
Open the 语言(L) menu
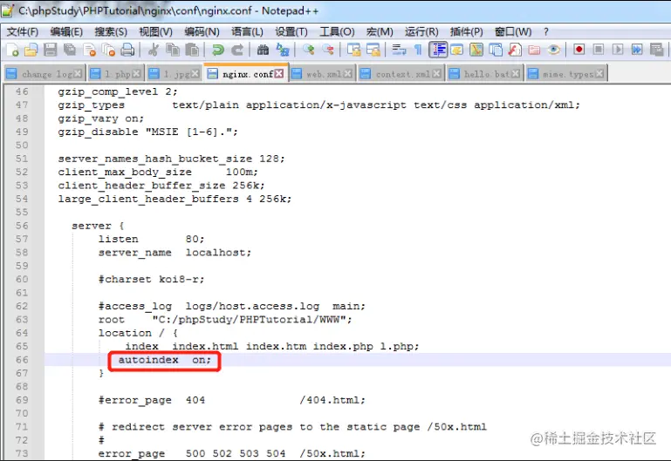click(x=247, y=31)
